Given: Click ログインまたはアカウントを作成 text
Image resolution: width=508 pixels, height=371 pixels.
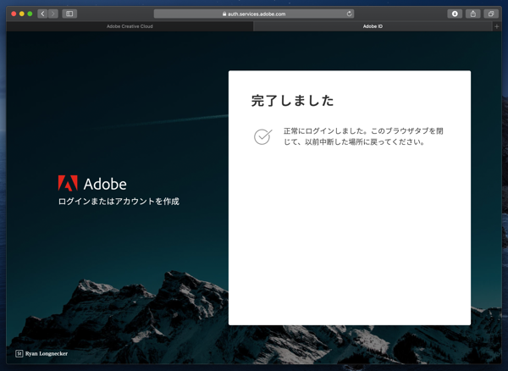Looking at the screenshot, I should coord(119,202).
